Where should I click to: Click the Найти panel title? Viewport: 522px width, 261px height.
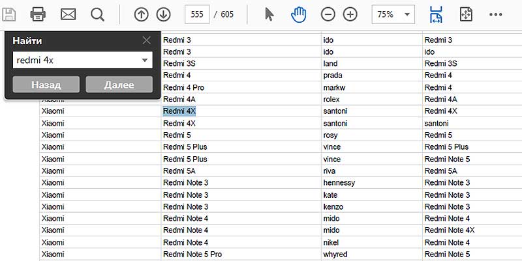point(27,41)
